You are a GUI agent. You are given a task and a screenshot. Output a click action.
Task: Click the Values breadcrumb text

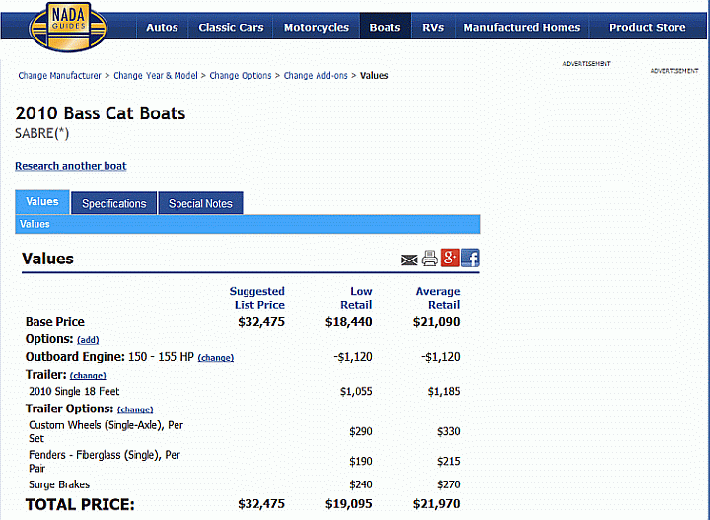[374, 76]
